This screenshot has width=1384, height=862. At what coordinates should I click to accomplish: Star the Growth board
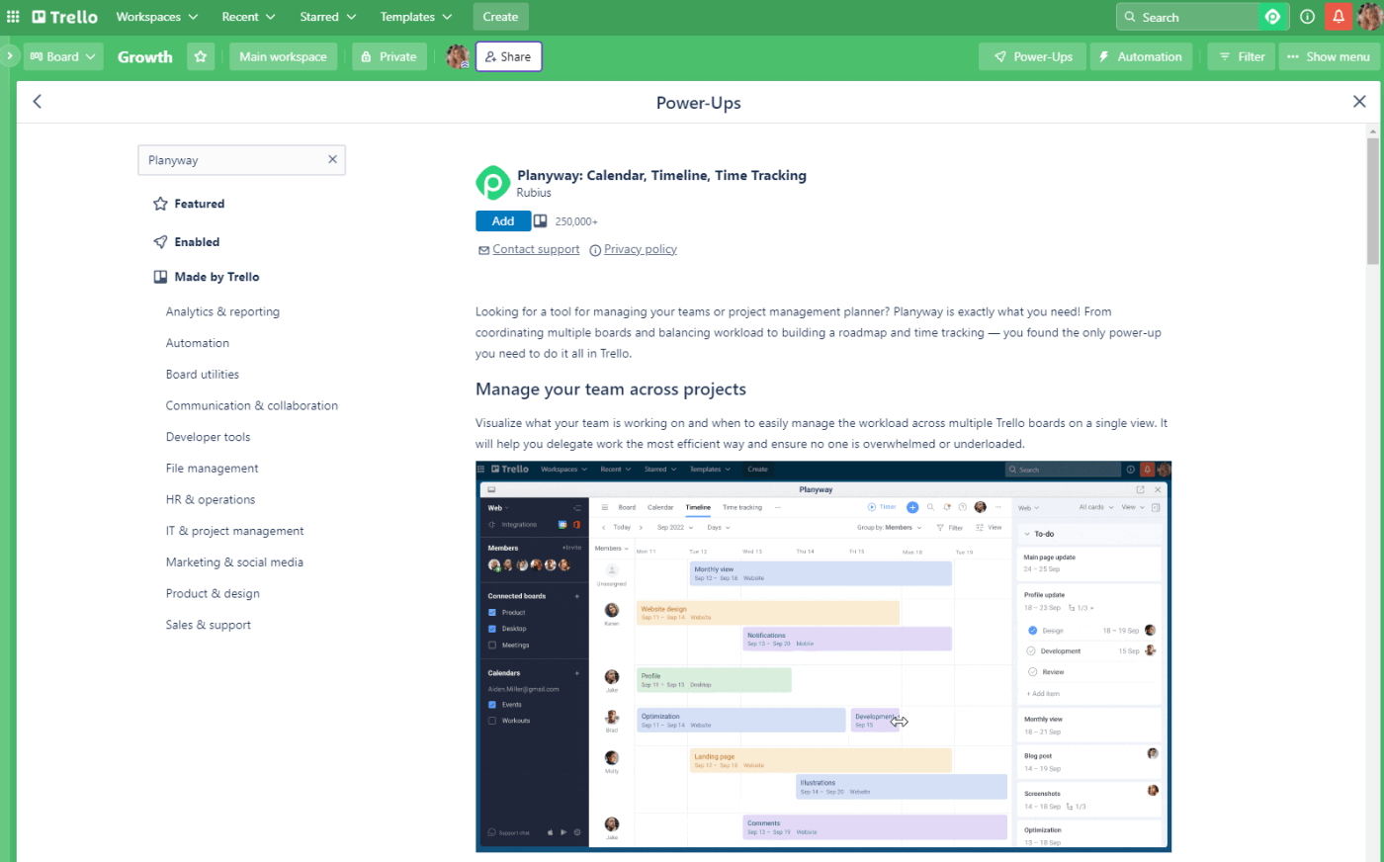pos(201,56)
